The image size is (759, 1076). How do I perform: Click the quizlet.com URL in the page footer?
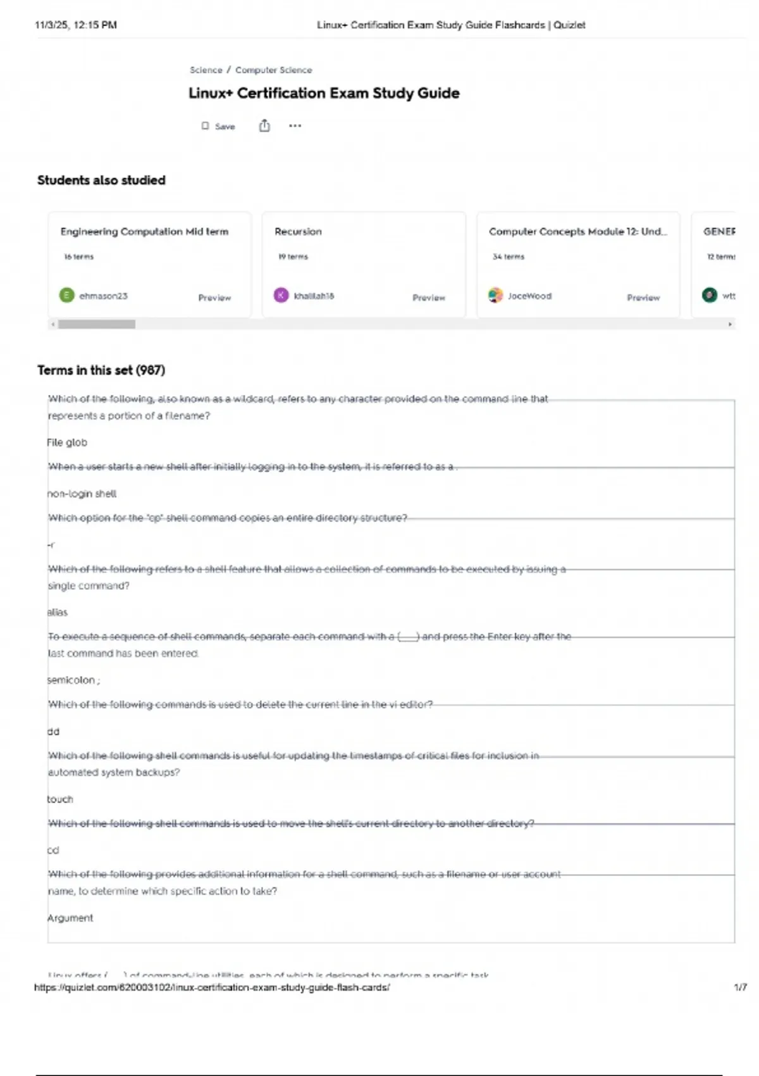[212, 987]
